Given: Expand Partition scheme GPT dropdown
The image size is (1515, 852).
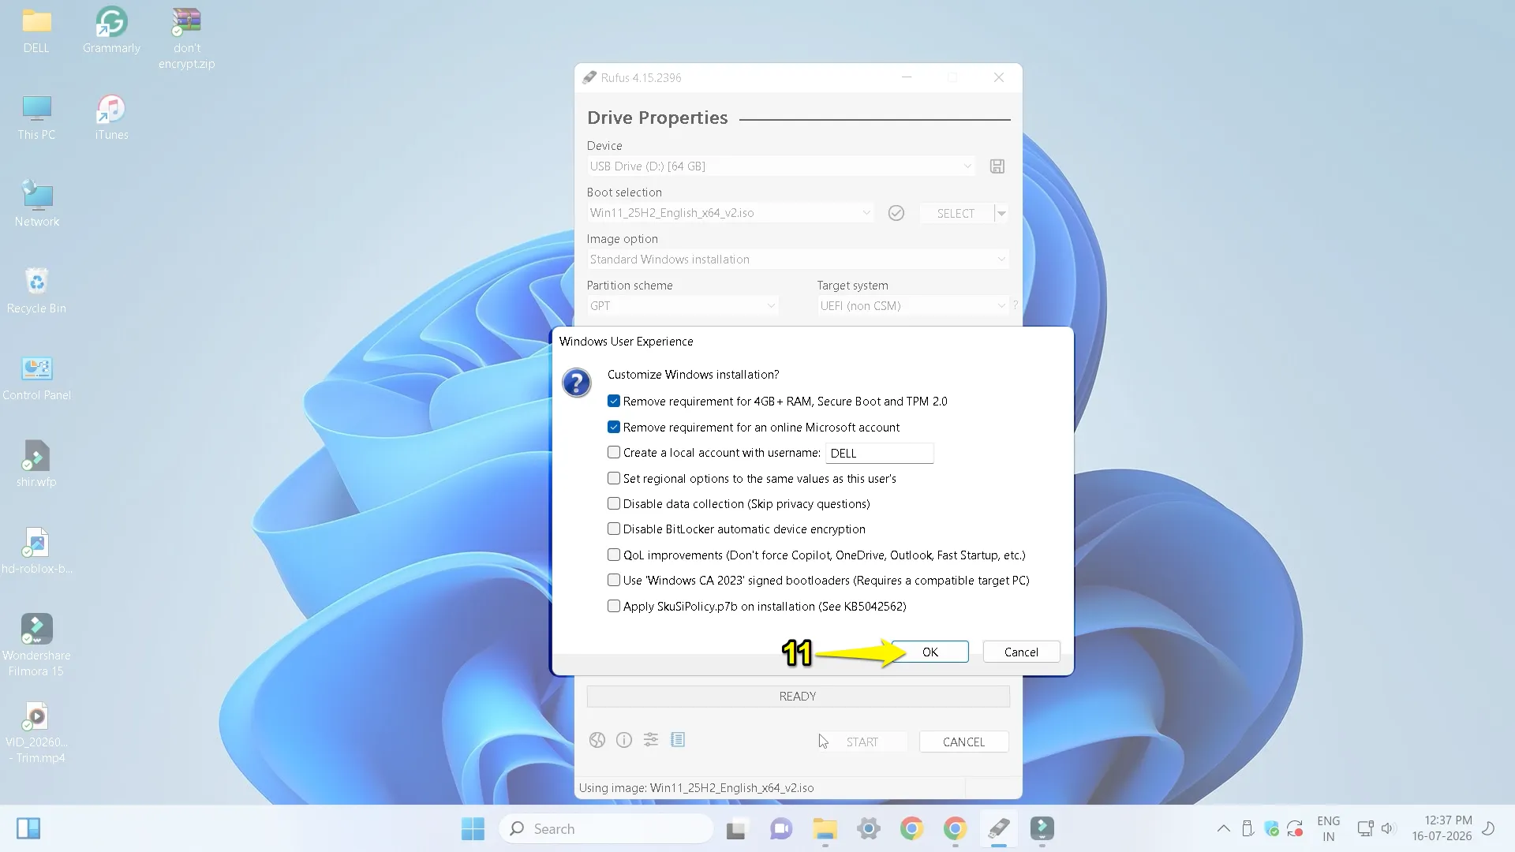Looking at the screenshot, I should pos(683,306).
